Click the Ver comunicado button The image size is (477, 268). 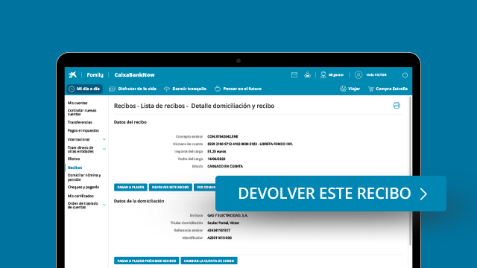(205, 187)
